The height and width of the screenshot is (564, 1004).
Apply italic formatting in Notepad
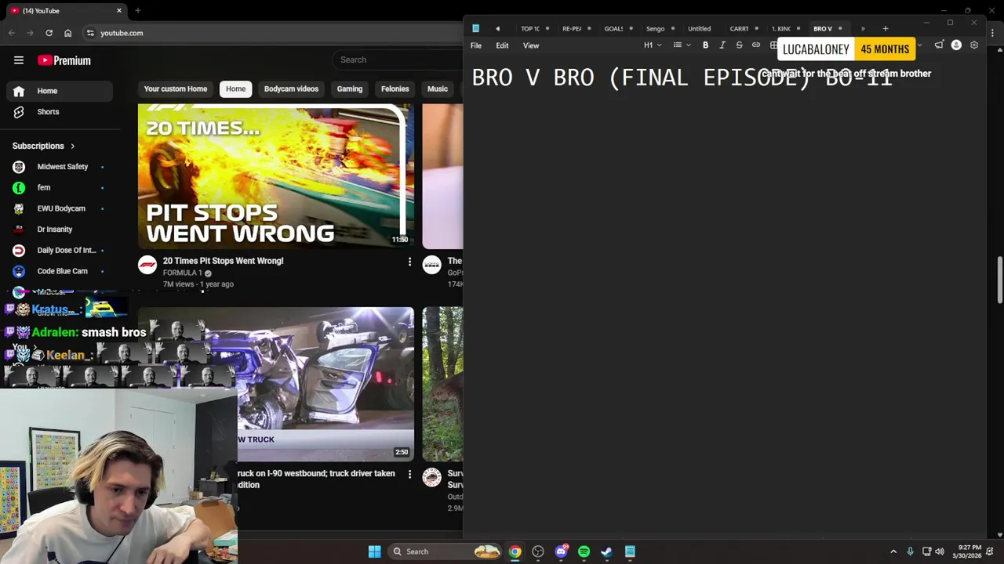pos(722,45)
